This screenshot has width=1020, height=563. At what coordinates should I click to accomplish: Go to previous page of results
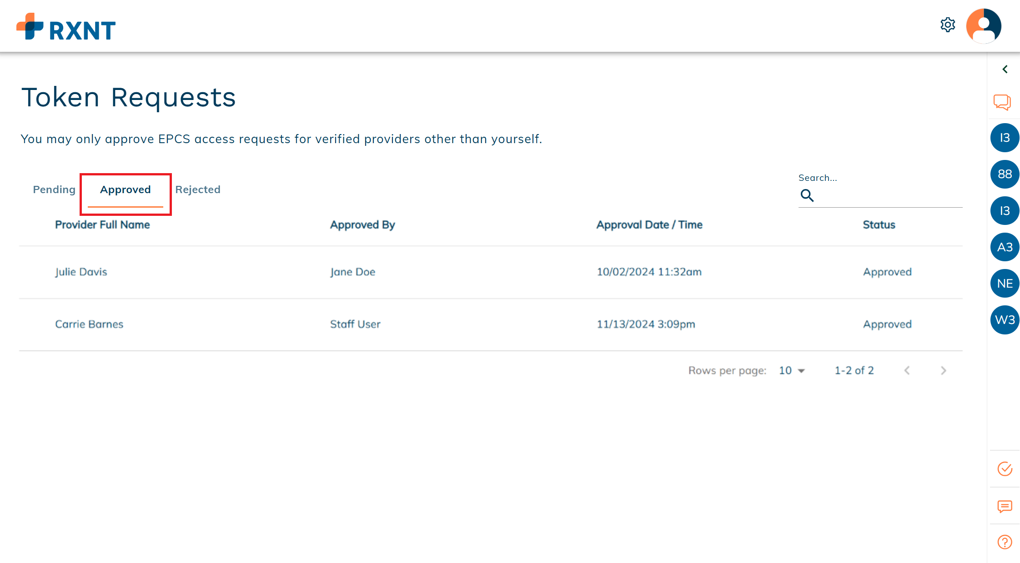[907, 371]
